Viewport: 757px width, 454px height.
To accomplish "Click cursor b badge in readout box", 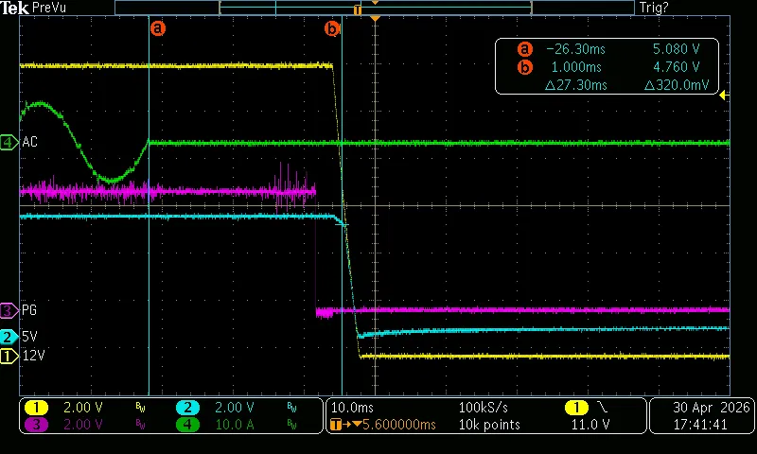I will [x=525, y=67].
